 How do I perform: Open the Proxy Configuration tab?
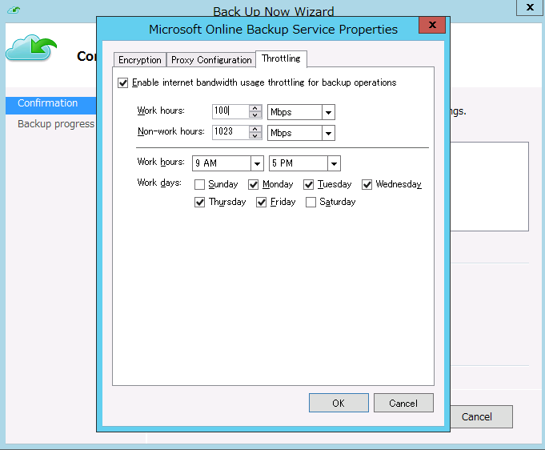pos(211,60)
